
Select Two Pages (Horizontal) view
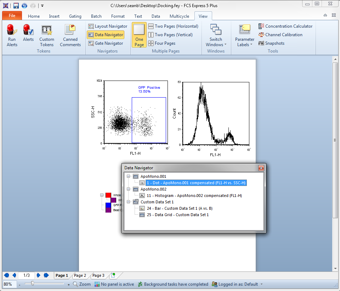pos(173,26)
